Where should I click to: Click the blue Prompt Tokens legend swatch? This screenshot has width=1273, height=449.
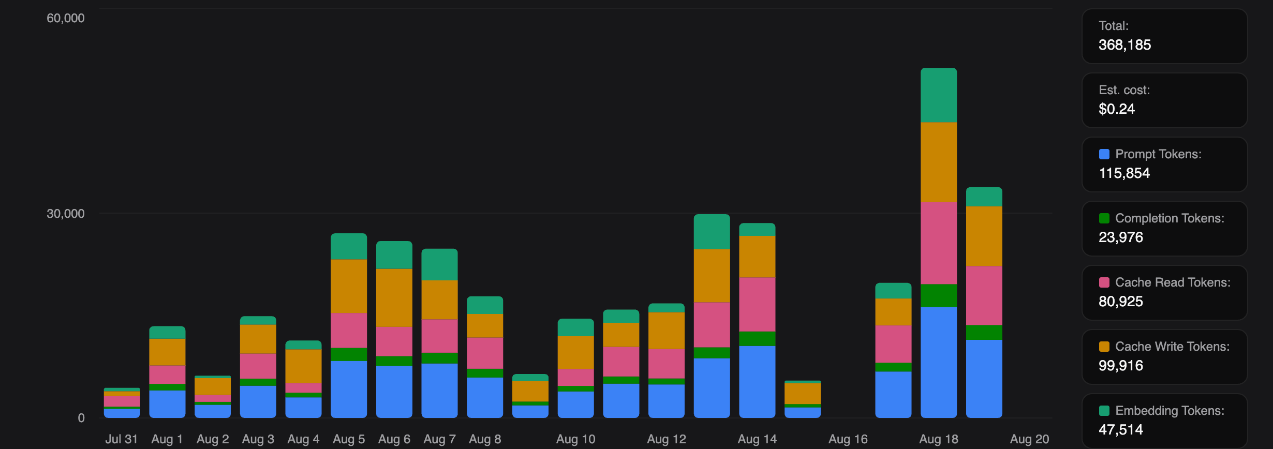[x=1104, y=154]
